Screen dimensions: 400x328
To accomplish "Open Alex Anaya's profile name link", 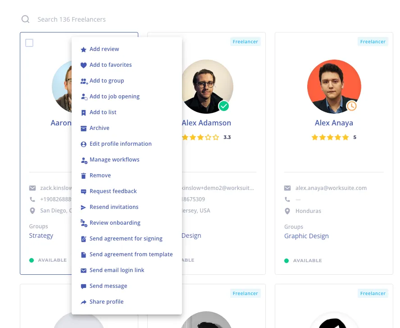I will 334,123.
